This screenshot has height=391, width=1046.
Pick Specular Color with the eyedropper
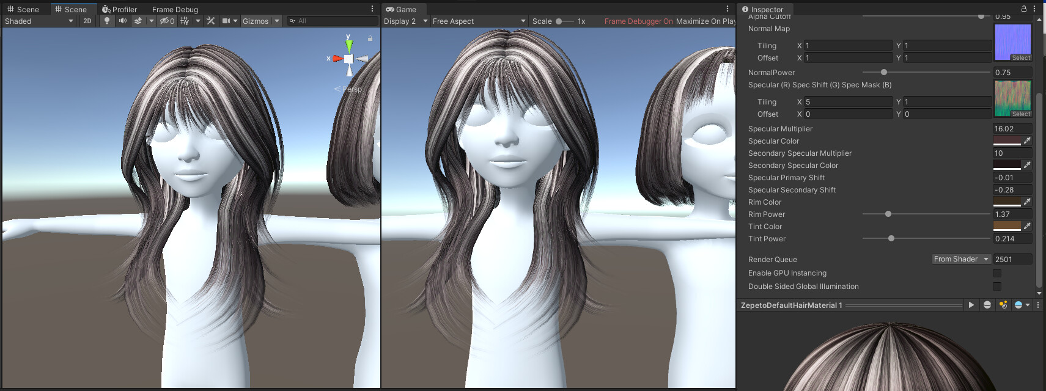(1027, 141)
